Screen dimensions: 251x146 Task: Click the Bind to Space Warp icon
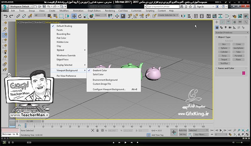30,16
